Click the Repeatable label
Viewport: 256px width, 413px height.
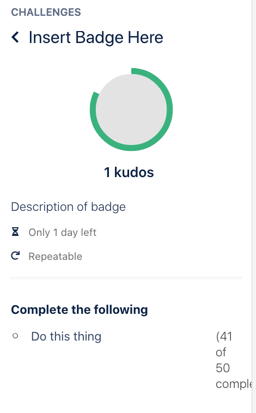click(x=56, y=256)
